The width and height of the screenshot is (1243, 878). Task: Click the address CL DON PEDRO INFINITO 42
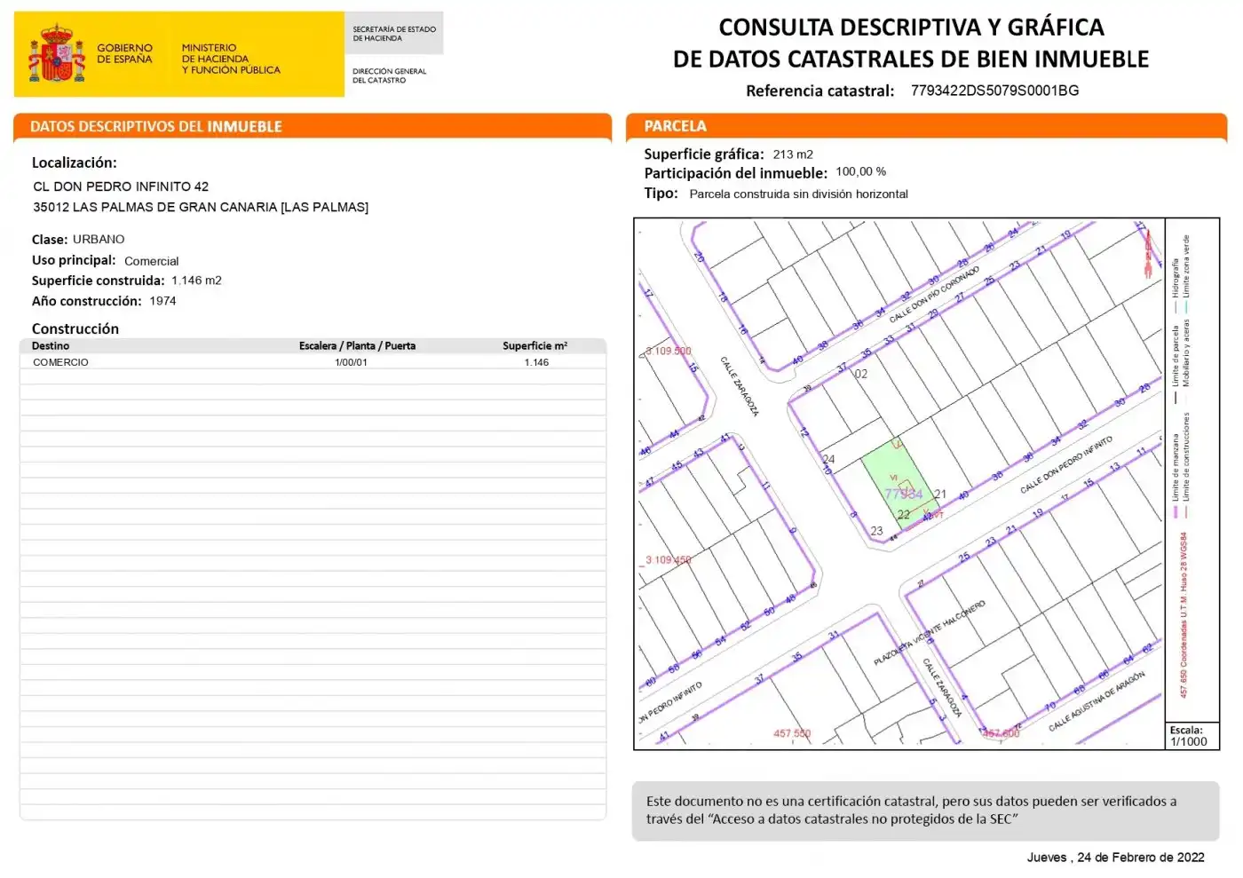121,186
